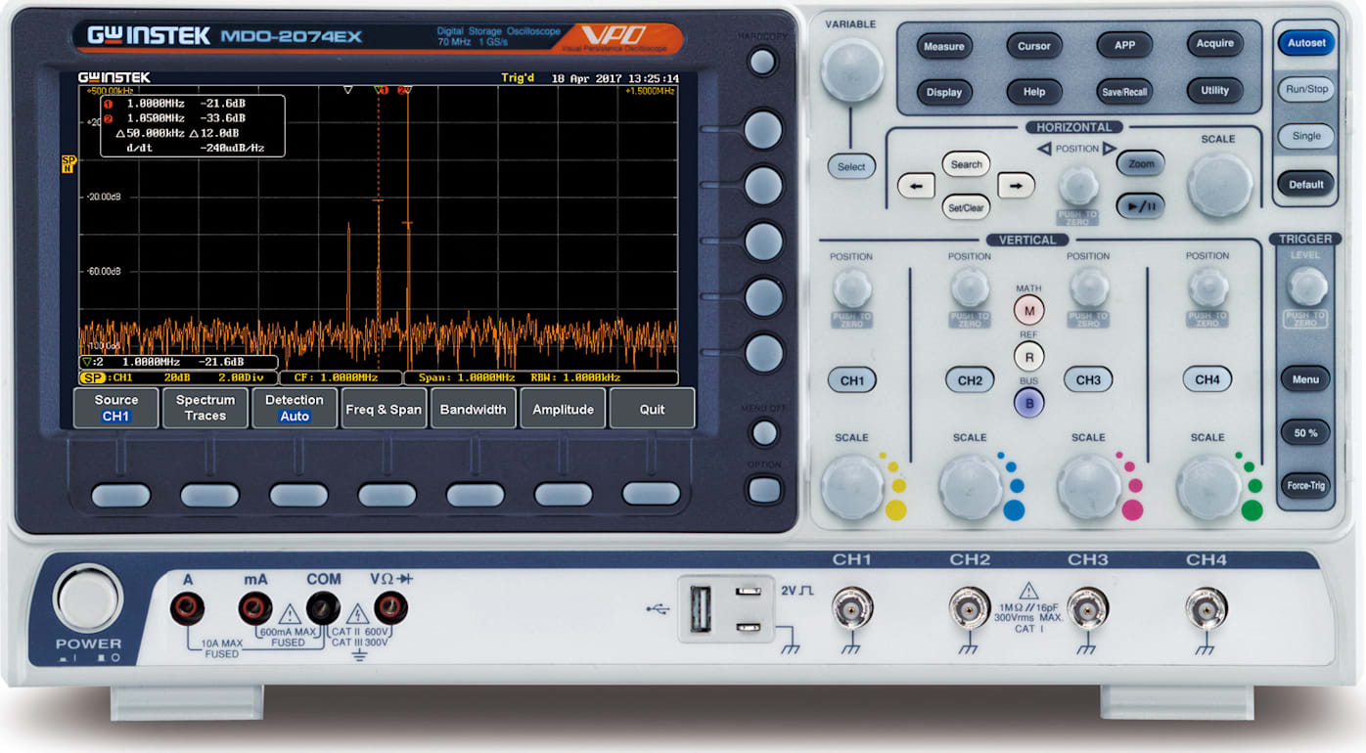Click the horizontal POSITION knob
Viewport: 1366px width, 753px height.
tap(1077, 185)
